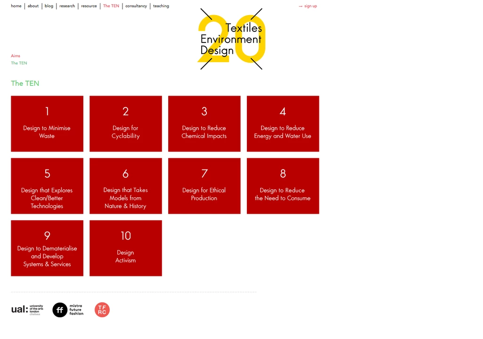This screenshot has width=483, height=339.
Task: Open tile 3 Design to Reduce Chemical Impacts
Action: click(204, 124)
